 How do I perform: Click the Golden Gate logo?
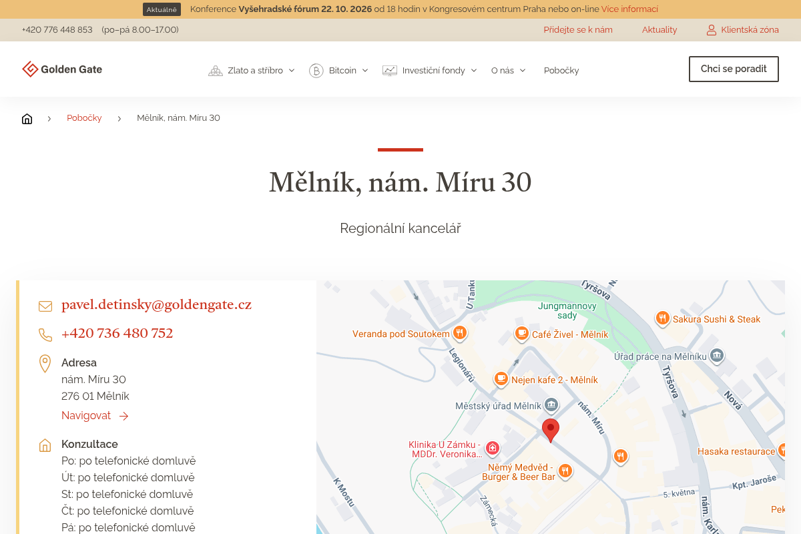coord(62,69)
